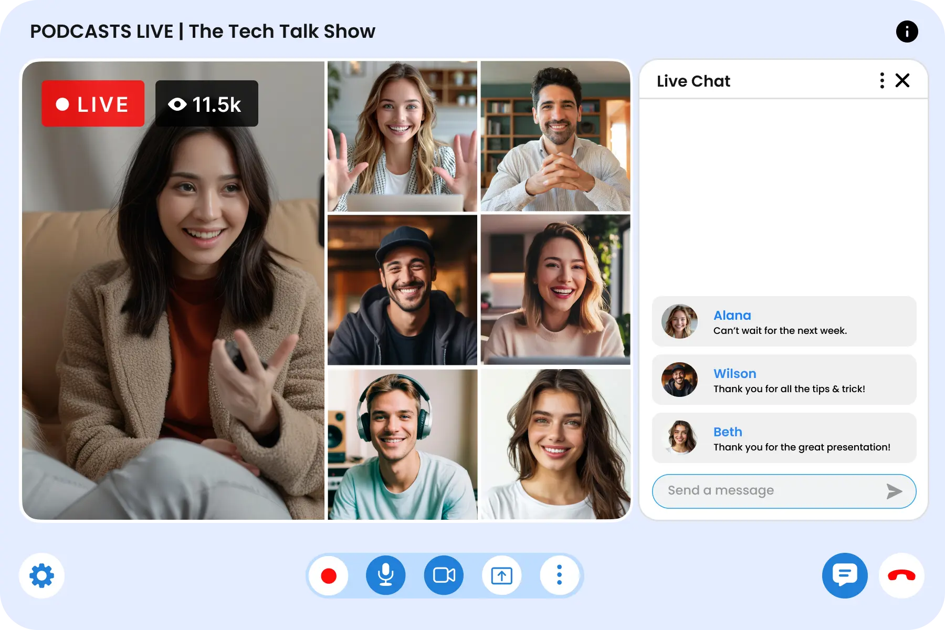Screen dimensions: 945x630
Task: Turn off the video camera
Action: point(444,575)
